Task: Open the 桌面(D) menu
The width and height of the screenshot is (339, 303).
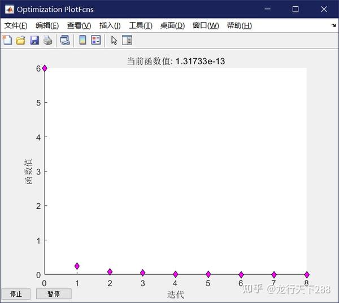Action: (x=172, y=25)
